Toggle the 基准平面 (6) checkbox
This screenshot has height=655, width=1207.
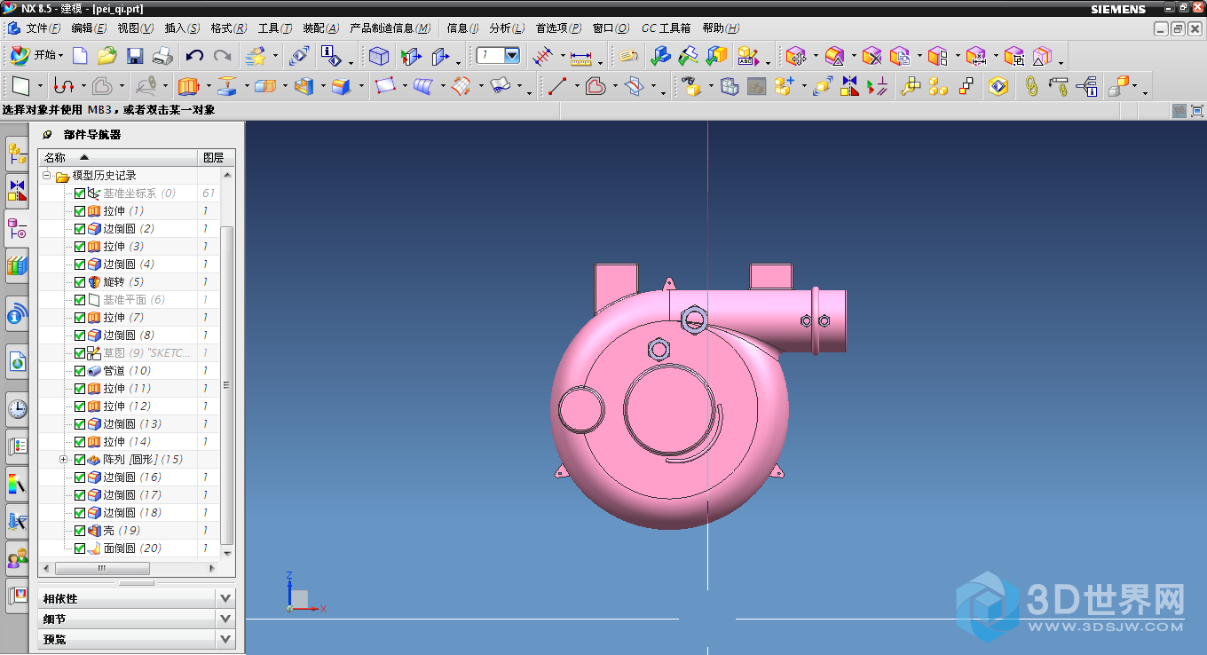80,300
